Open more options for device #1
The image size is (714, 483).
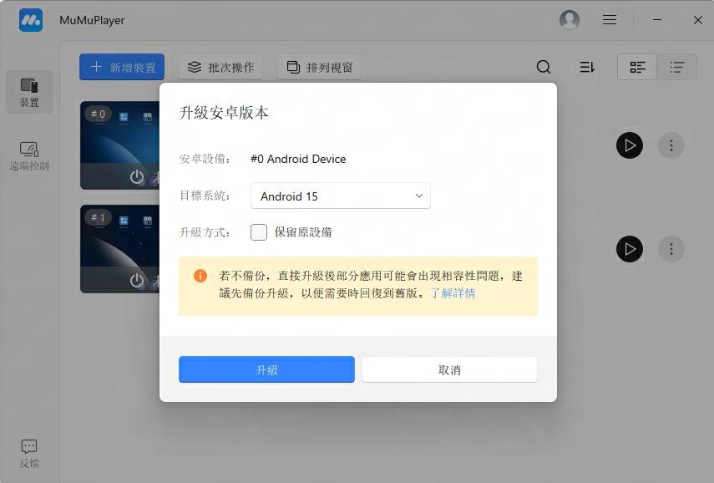671,249
